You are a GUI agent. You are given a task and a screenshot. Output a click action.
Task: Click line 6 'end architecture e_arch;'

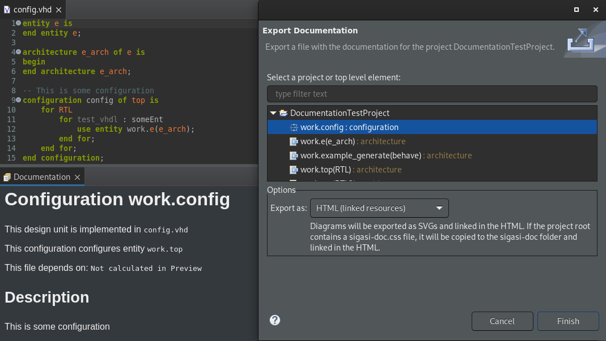tap(77, 71)
